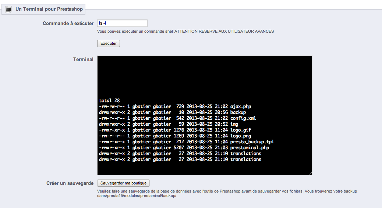Click the 'Sauvegarder ma boutique' button
382x208 pixels.
coord(123,183)
